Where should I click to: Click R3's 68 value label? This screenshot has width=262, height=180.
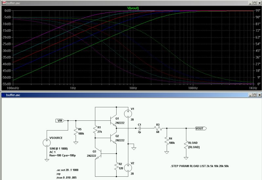tap(158, 132)
